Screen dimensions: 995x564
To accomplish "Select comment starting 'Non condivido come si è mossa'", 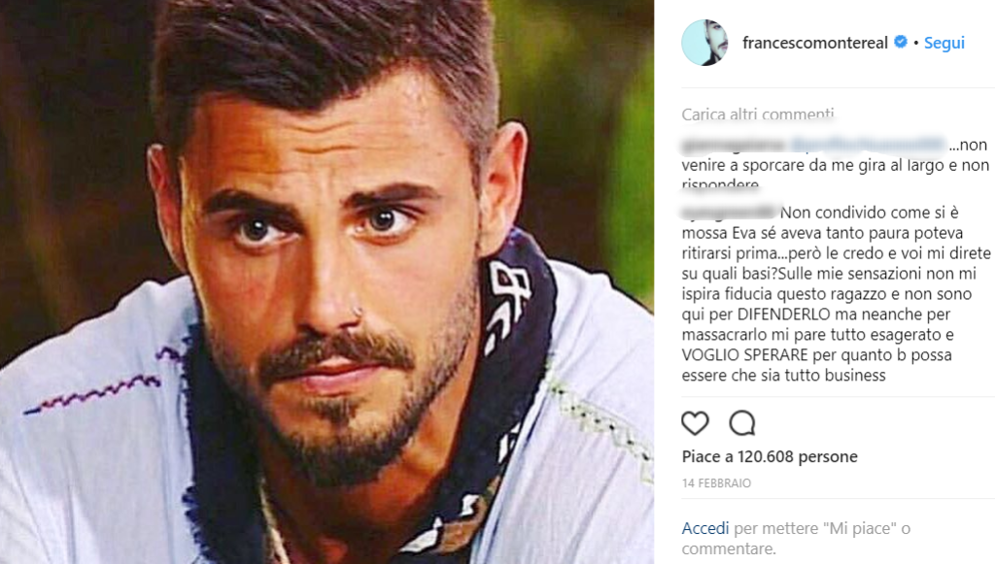I will point(837,294).
